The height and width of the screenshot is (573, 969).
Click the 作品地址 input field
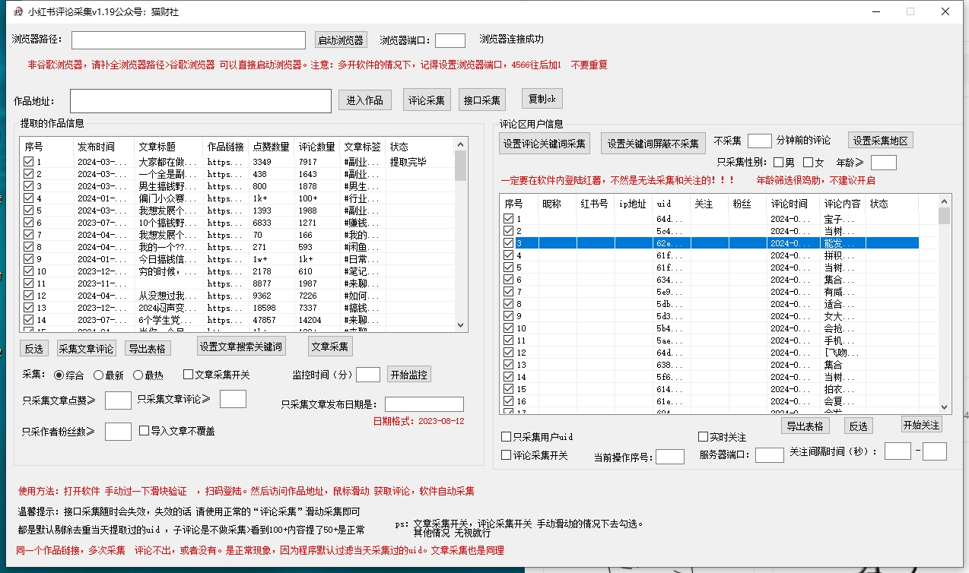tap(201, 101)
